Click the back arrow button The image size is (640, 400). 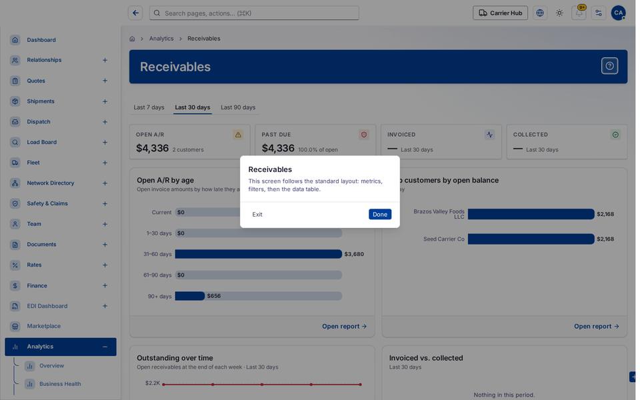point(135,13)
